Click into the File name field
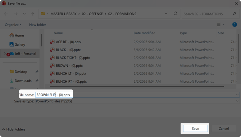 [137, 95]
